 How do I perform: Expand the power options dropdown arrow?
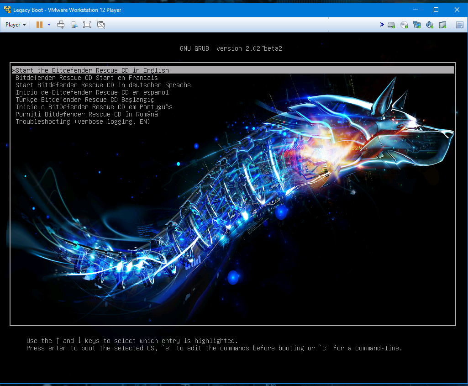coord(49,25)
